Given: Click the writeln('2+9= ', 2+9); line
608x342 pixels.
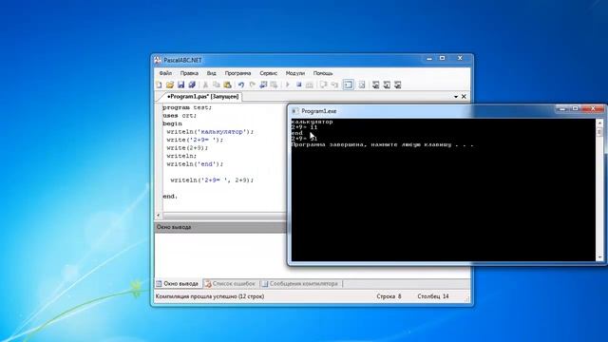Looking at the screenshot, I should tap(212, 180).
